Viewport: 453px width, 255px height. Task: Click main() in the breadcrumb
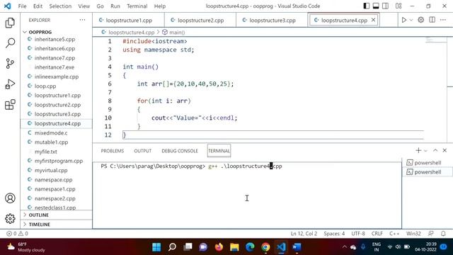(177, 33)
